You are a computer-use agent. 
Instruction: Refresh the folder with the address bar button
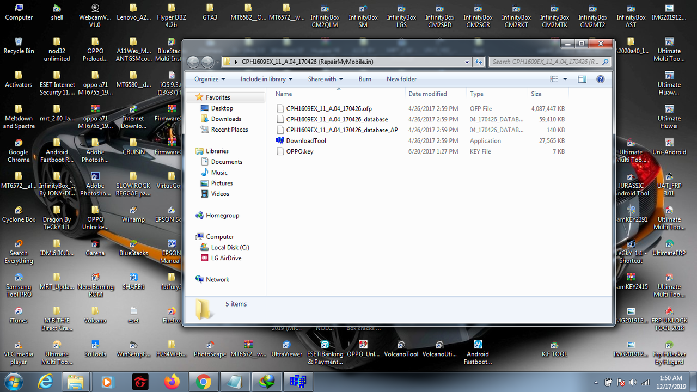tap(479, 62)
